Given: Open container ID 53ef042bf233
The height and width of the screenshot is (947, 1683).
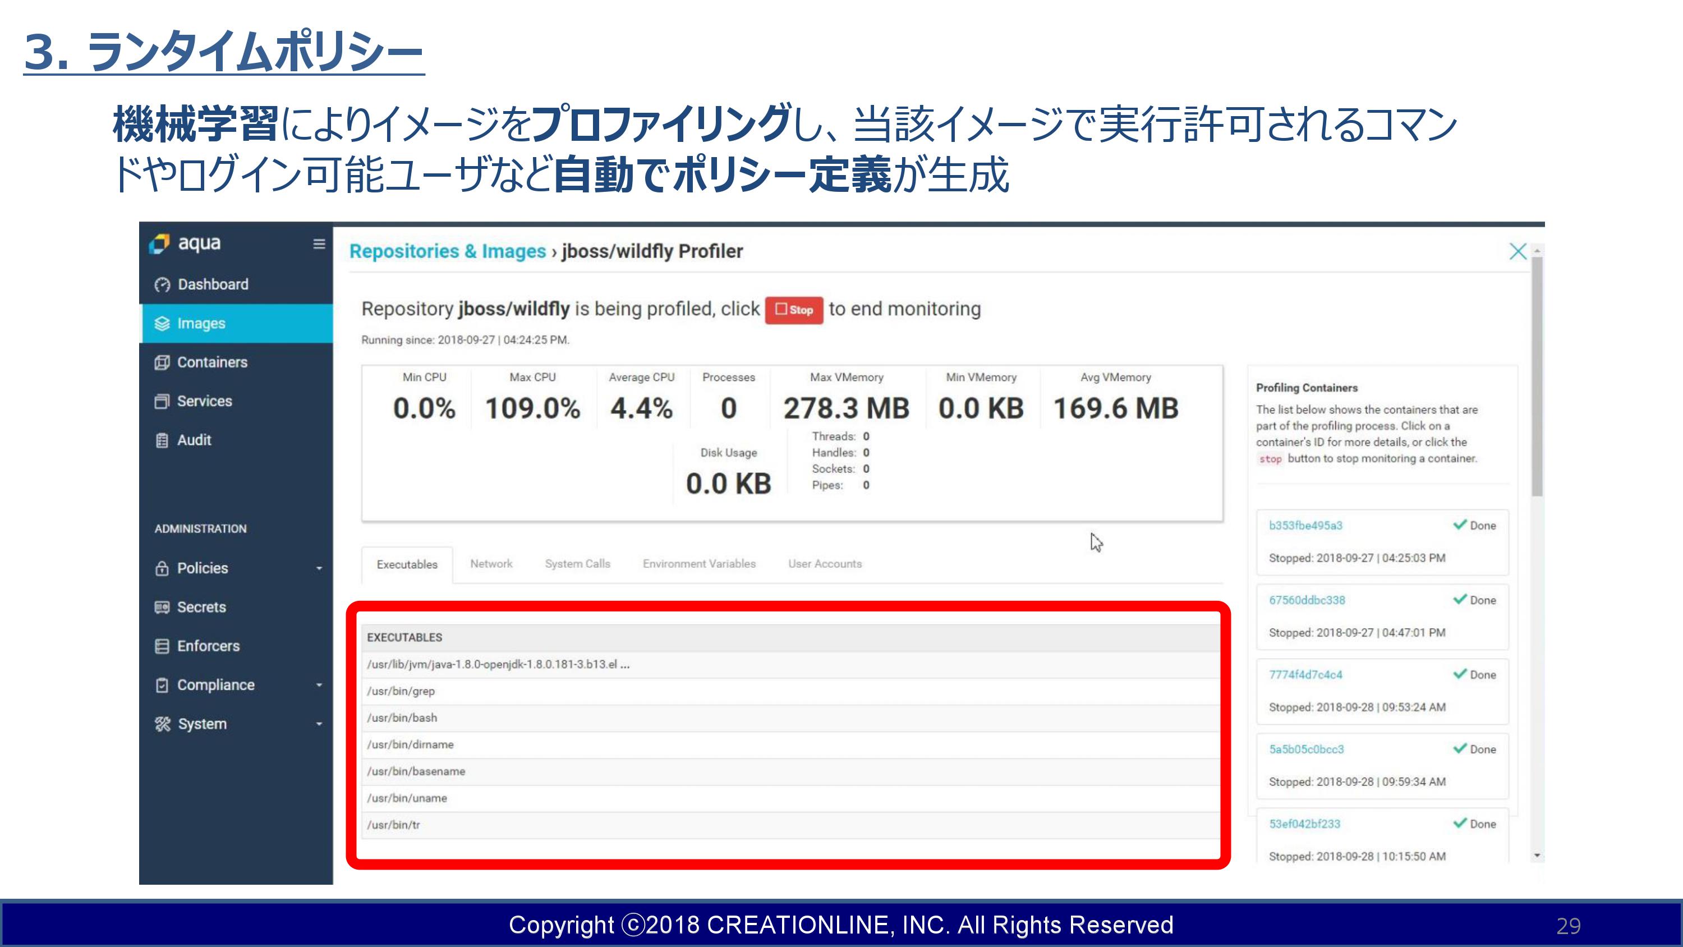Looking at the screenshot, I should tap(1304, 824).
